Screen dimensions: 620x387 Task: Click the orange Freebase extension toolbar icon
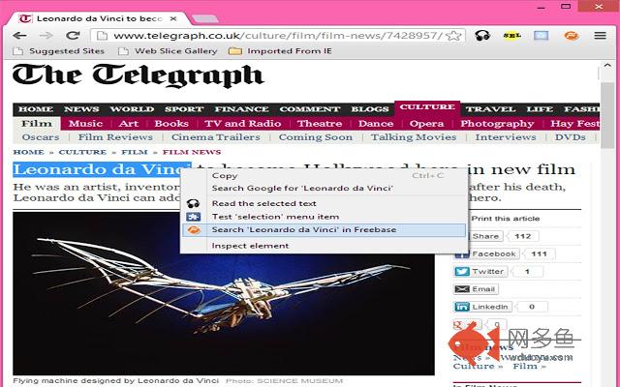(572, 36)
